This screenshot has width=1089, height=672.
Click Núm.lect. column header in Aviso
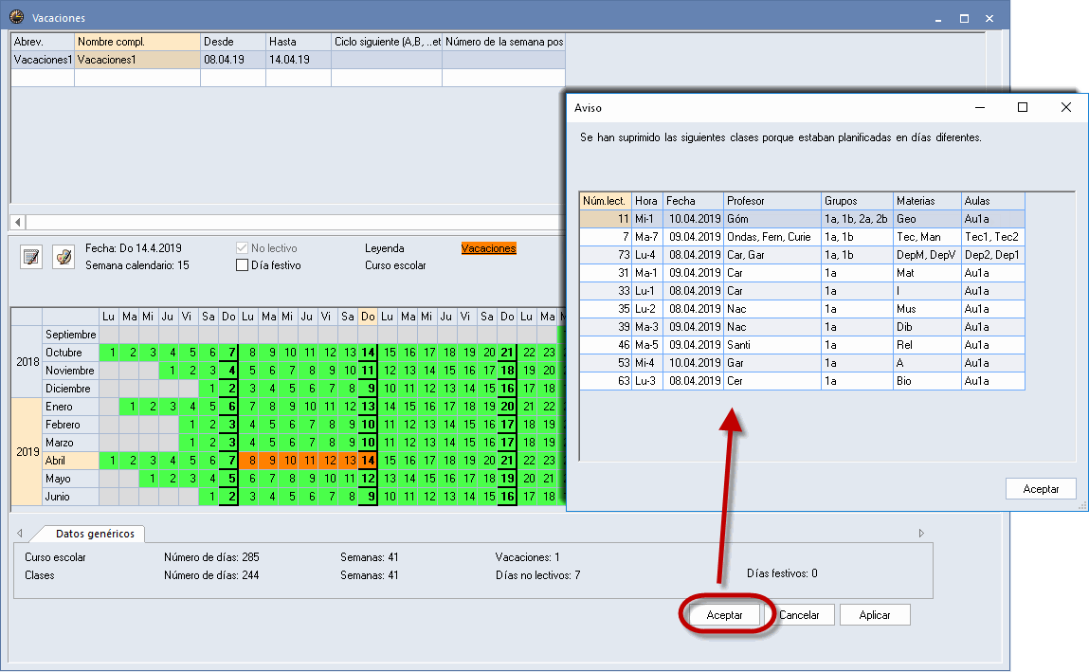[605, 201]
